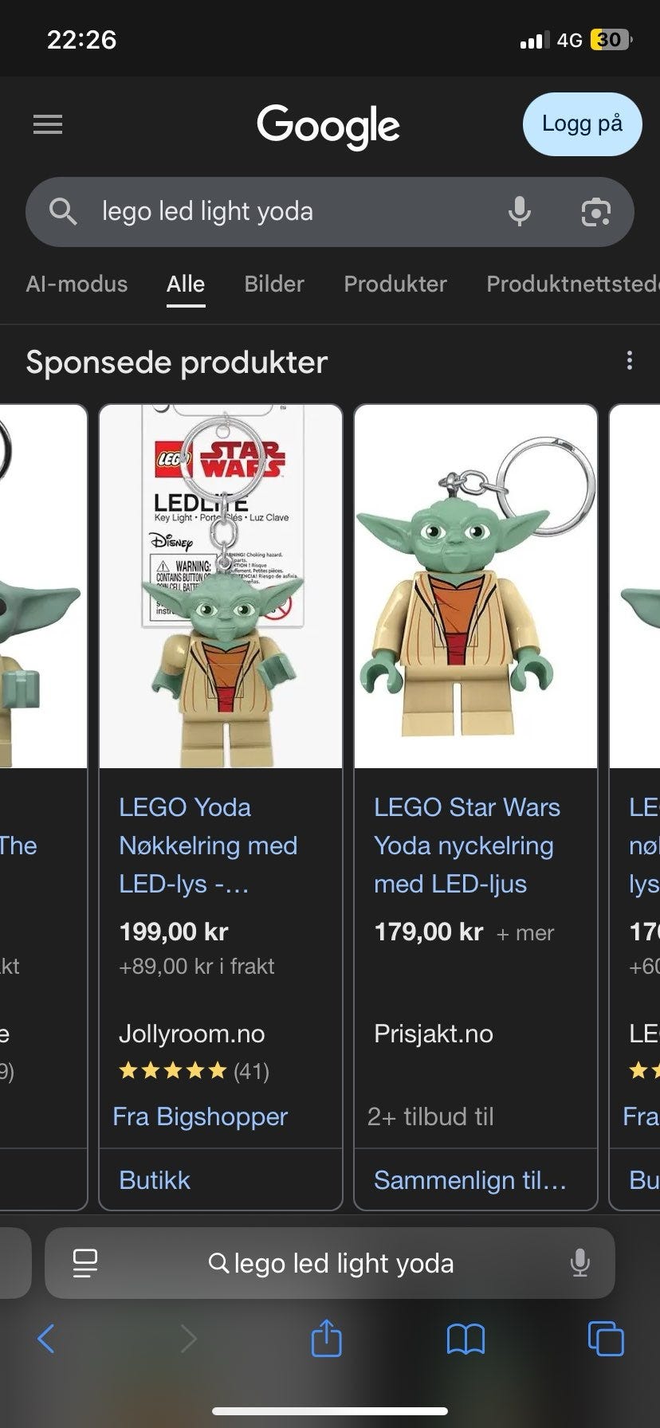Open Google Lens camera search
The image size is (660, 1428).
595,212
